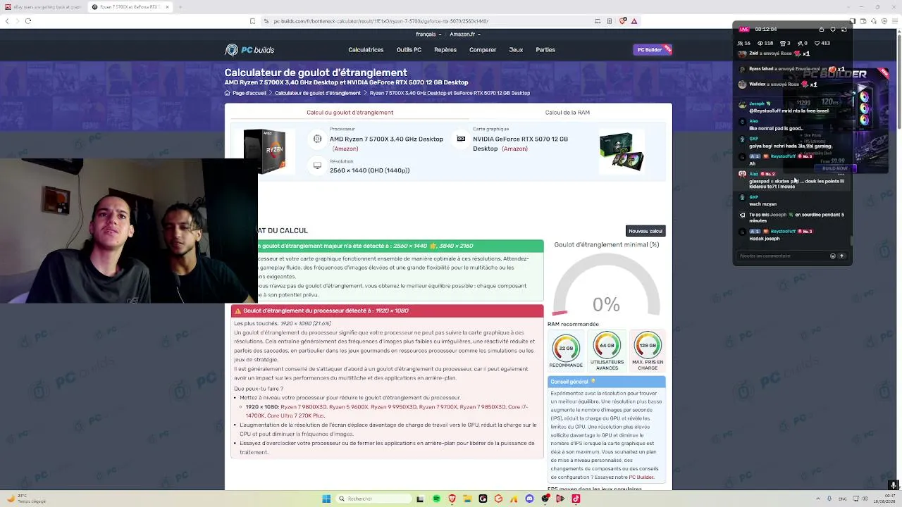Click the Brave browser taskbar icon
This screenshot has height=507, width=902.
coord(452,499)
